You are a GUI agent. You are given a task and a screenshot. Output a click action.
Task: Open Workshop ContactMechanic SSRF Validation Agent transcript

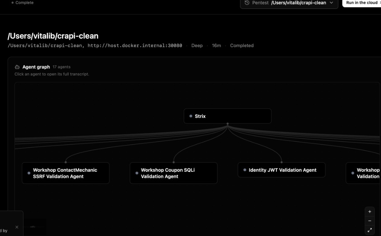(x=65, y=173)
